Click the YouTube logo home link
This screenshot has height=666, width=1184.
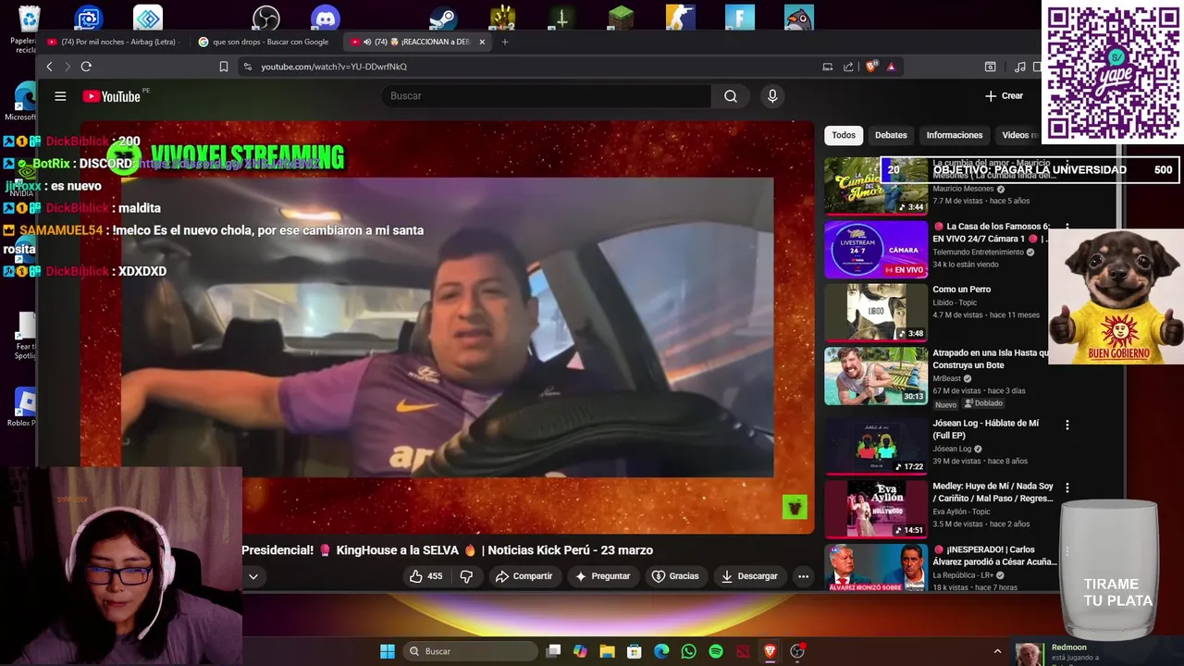(112, 96)
